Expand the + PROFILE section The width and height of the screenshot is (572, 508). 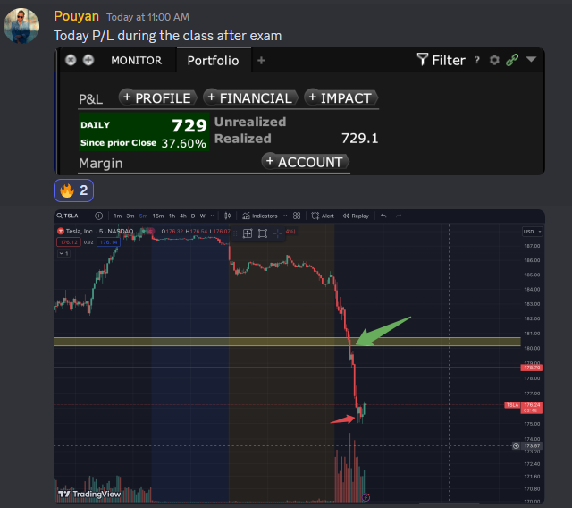[157, 97]
